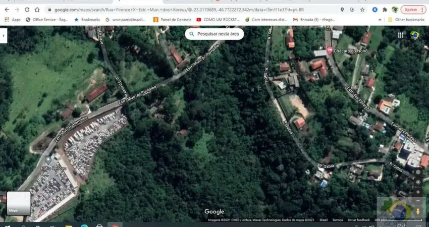Click the browser reload icon
This screenshot has height=227, width=429.
[x=27, y=10]
